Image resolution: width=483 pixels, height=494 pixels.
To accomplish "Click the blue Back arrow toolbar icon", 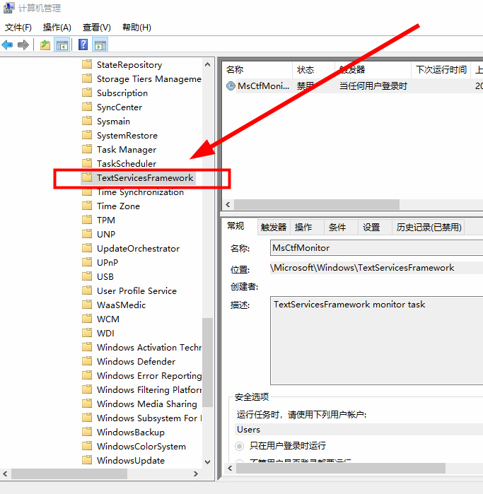I will (x=8, y=45).
